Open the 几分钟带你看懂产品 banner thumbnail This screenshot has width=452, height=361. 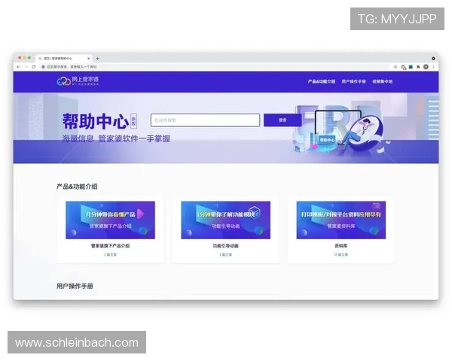(x=111, y=220)
